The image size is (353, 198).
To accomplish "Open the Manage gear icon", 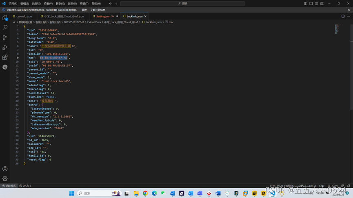I will (x=5, y=178).
